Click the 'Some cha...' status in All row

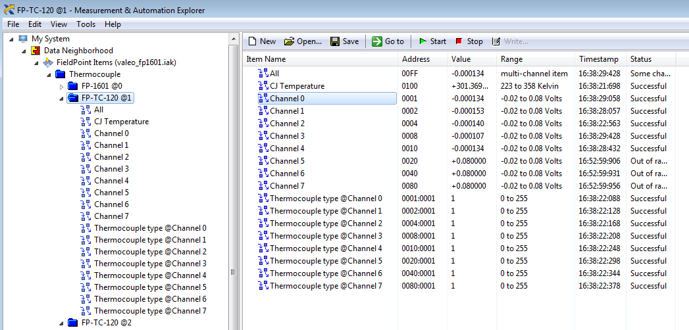click(x=650, y=74)
